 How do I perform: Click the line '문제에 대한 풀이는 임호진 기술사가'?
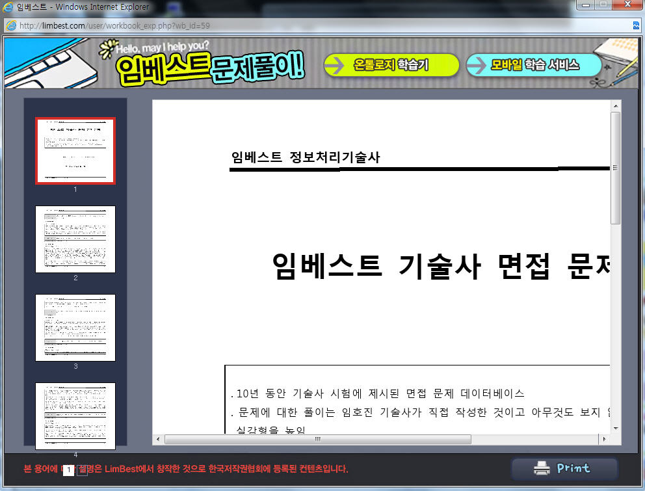tap(330, 412)
